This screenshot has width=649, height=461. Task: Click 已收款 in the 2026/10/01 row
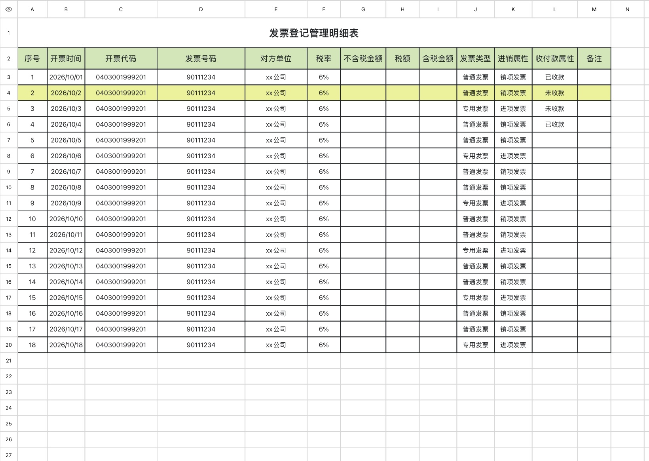[x=554, y=77]
